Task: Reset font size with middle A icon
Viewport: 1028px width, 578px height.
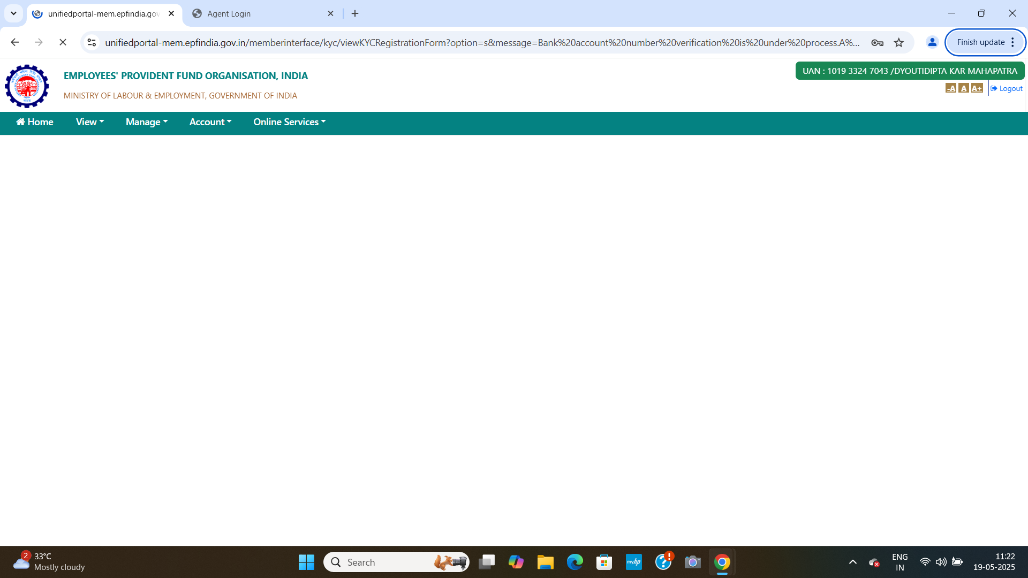Action: (x=963, y=88)
